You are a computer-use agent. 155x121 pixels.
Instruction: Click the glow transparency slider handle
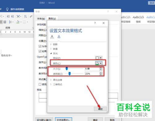point(69,73)
